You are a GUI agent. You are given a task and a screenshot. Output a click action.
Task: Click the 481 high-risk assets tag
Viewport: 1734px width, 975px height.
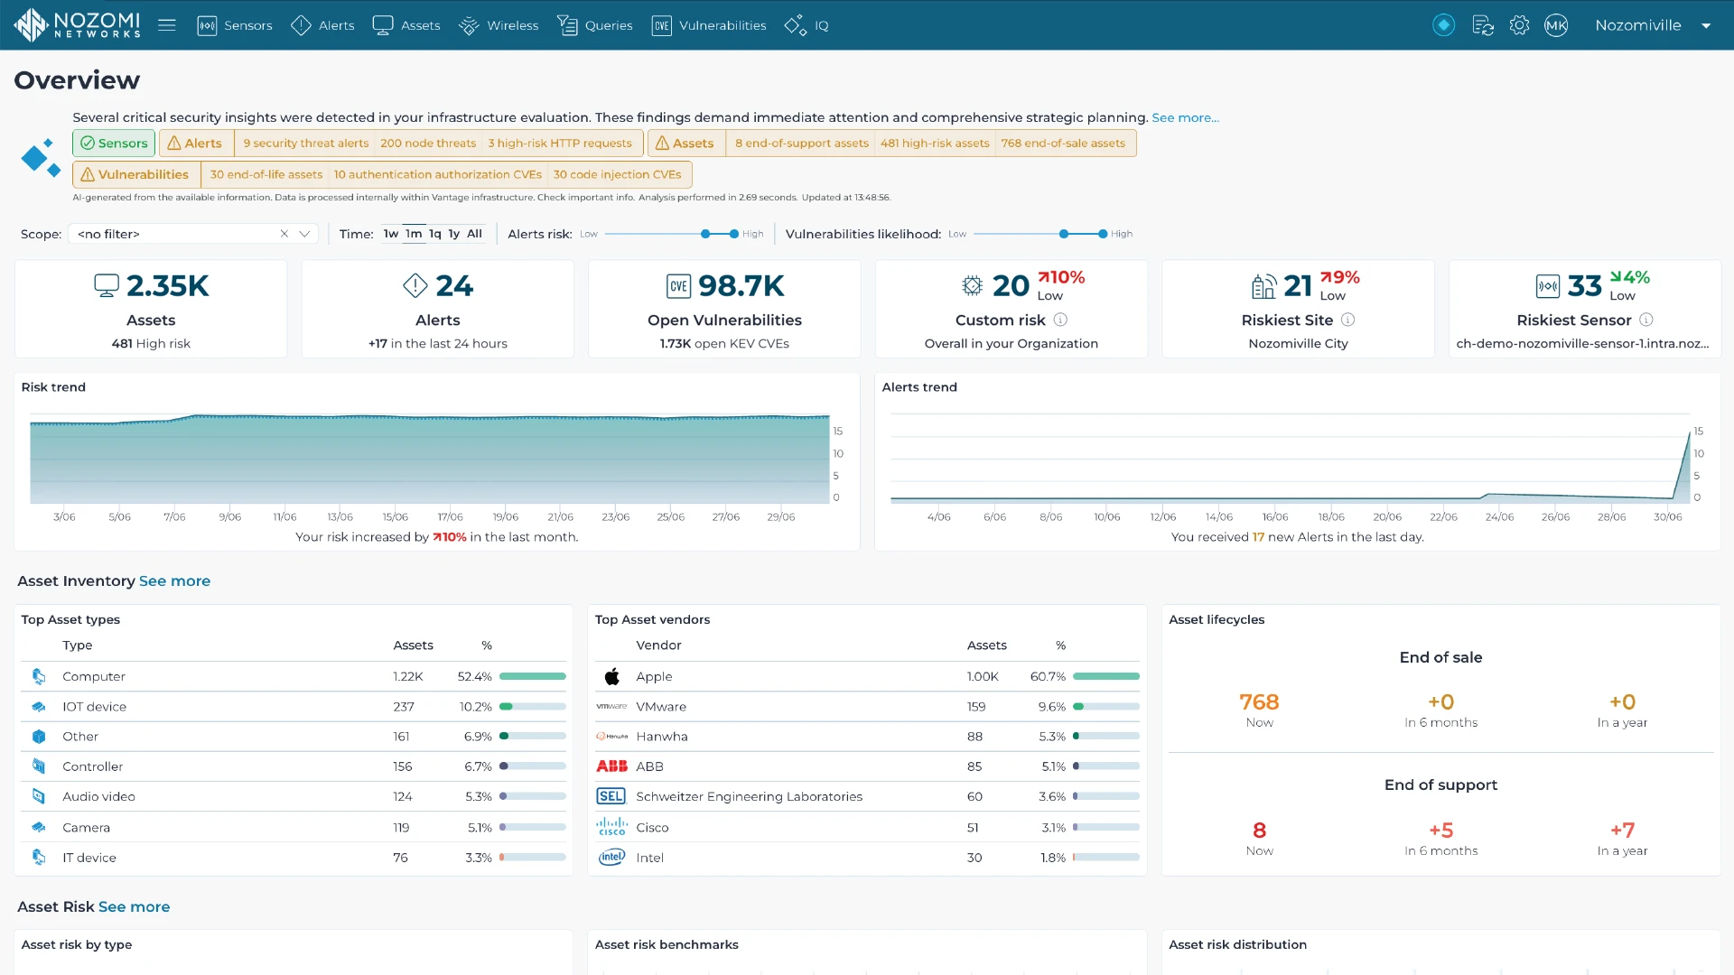click(x=935, y=143)
